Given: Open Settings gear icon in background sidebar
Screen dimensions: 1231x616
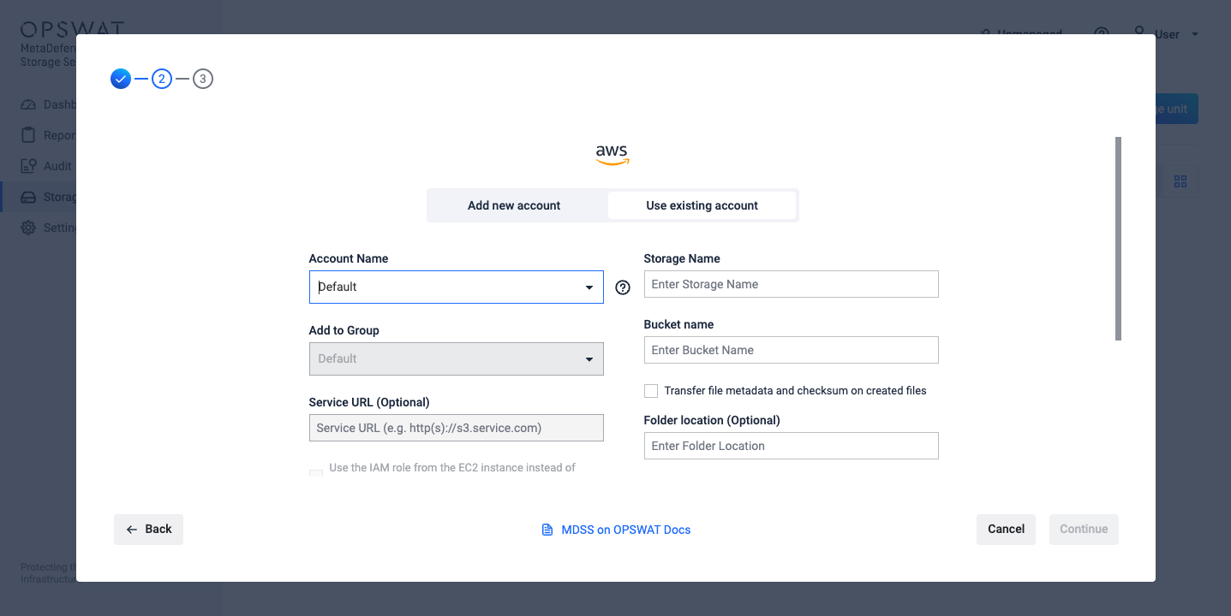Looking at the screenshot, I should pyautogui.click(x=28, y=228).
